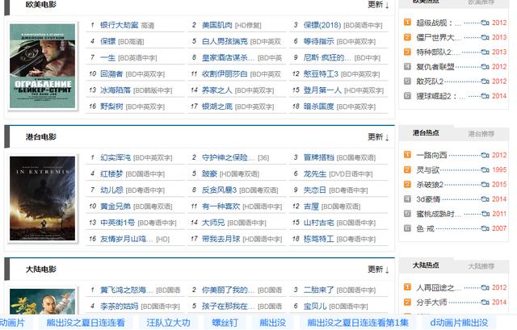Open the 反贪风暴3 movie link
Image resolution: width=517 pixels, height=330 pixels.
click(219, 190)
